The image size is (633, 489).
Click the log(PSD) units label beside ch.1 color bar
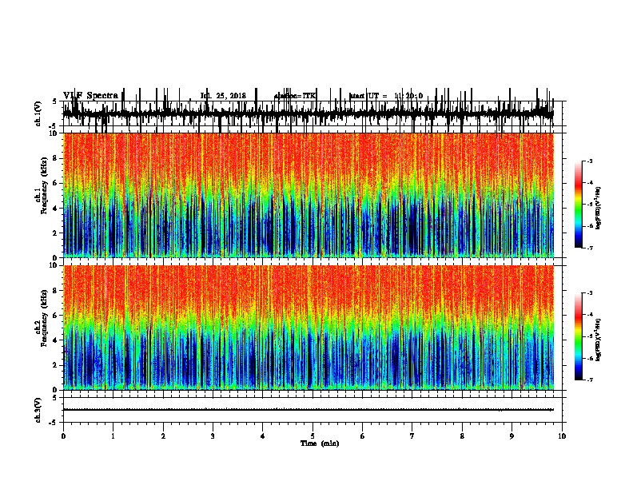point(599,208)
